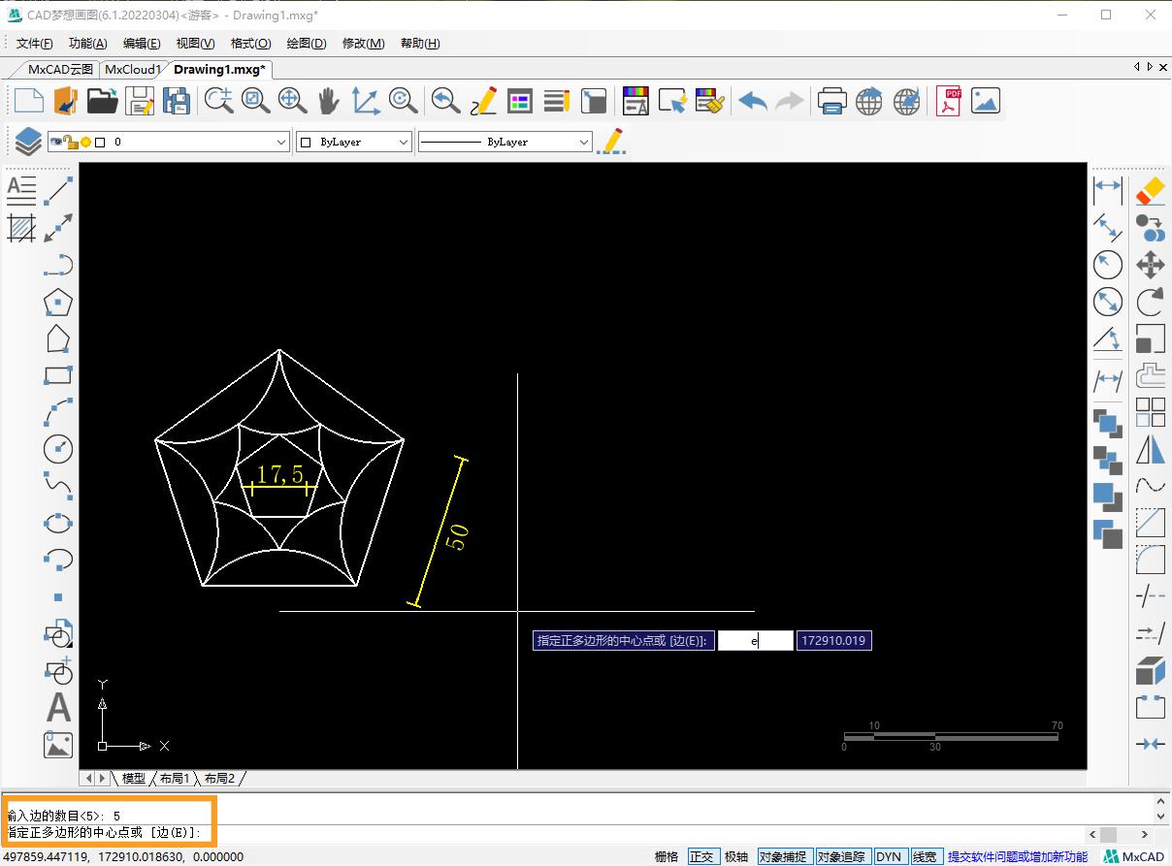The height and width of the screenshot is (866, 1172).
Task: Open the layer manager stack icon
Action: tap(28, 142)
